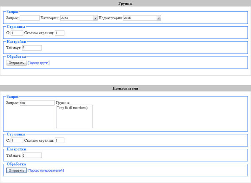Click the Пользователи section header bar
This screenshot has width=251, height=183.
[x=125, y=89]
